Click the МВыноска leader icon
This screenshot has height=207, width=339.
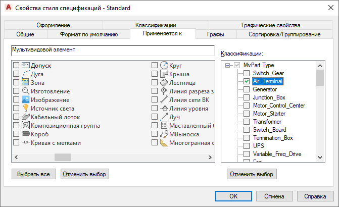point(164,134)
